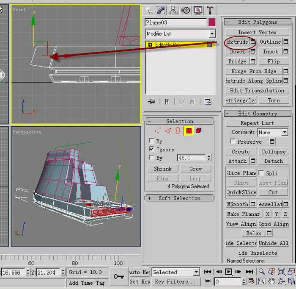
Task: Click Make Unique icon
Action: (x=182, y=102)
